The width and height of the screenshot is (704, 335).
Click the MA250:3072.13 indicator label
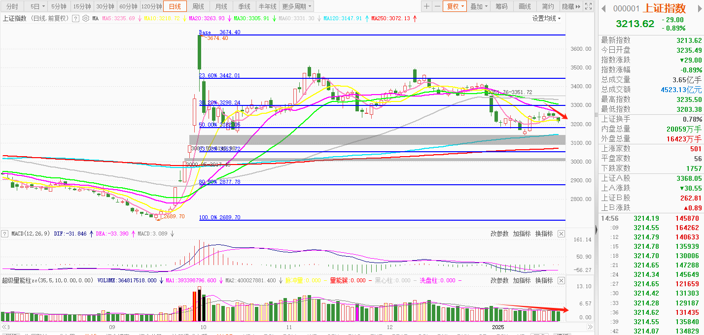(x=390, y=18)
